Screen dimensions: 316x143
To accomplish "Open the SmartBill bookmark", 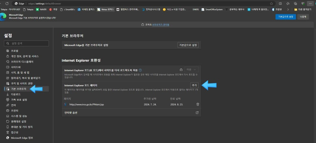I will click(68, 9).
